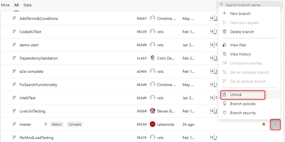This screenshot has height=142, width=285.
Task: Click Colin's avatar on DependencyValidation row
Action: [x=152, y=58]
